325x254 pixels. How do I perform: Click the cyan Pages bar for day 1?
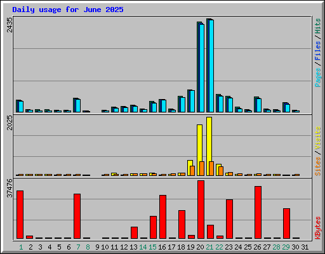21,107
